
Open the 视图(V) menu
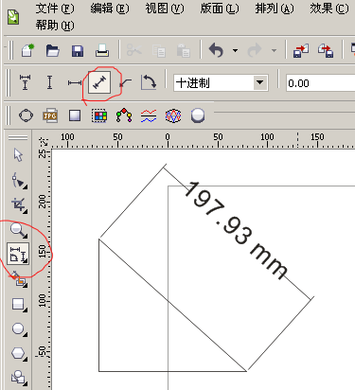coord(164,9)
